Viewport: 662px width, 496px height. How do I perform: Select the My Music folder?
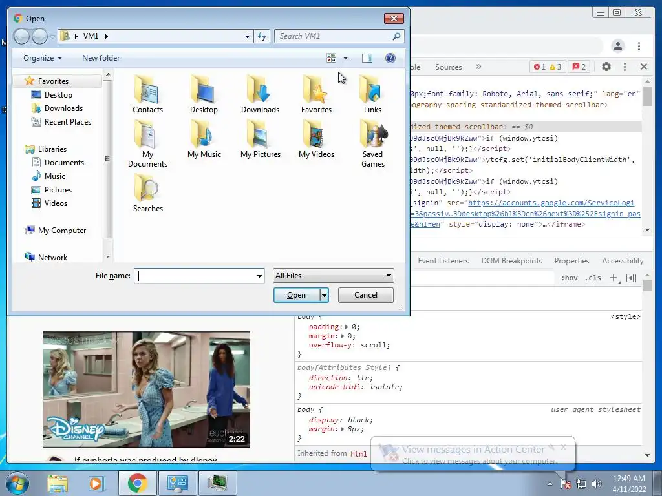204,139
